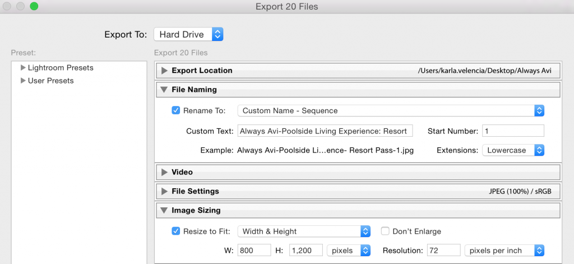Select the Lightroom Presets tree row label
Screen dimensions: 574x264
click(61, 68)
